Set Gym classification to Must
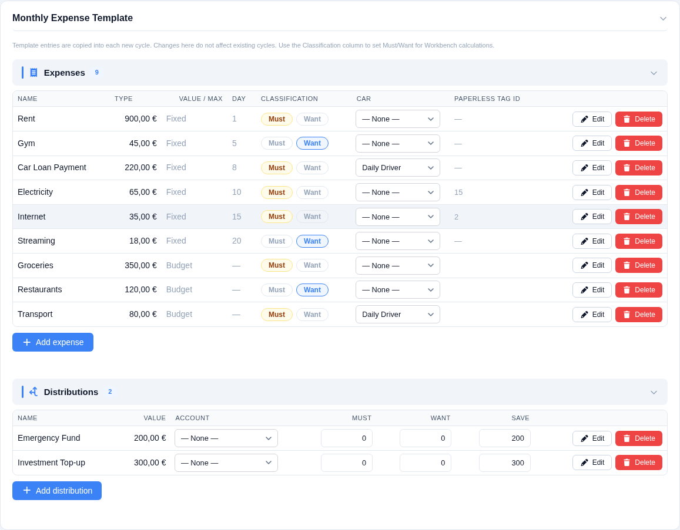 pos(277,143)
